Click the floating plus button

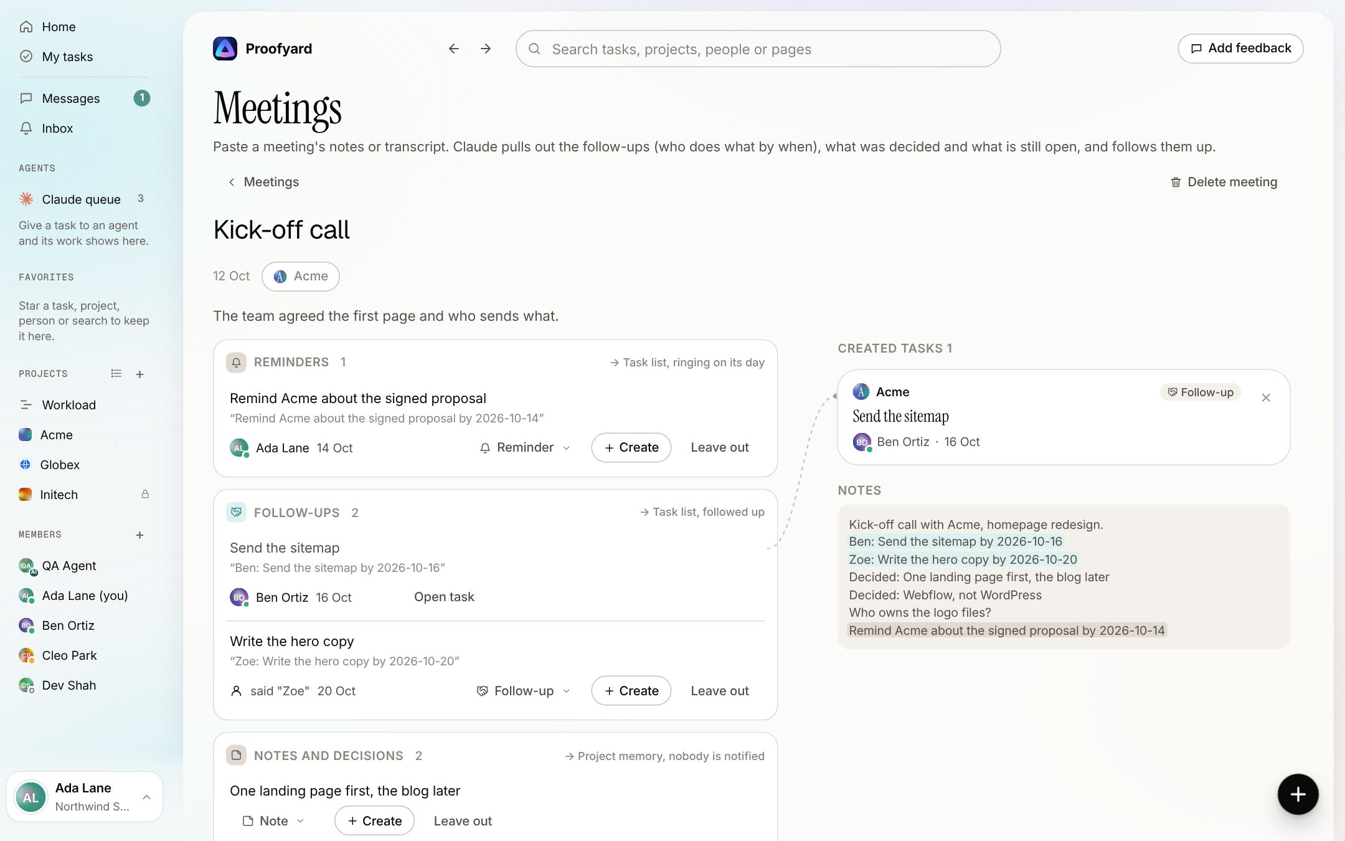(1298, 794)
